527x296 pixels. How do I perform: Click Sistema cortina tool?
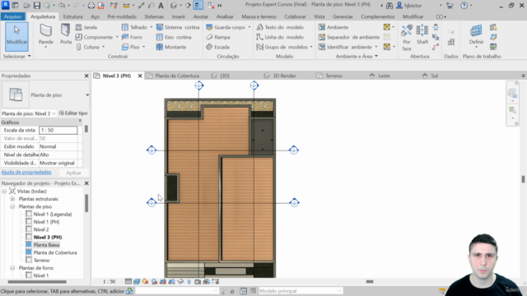tap(178, 27)
